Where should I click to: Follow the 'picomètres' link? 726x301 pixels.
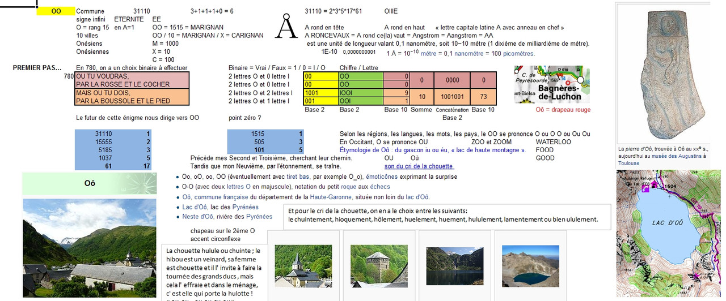(x=520, y=54)
